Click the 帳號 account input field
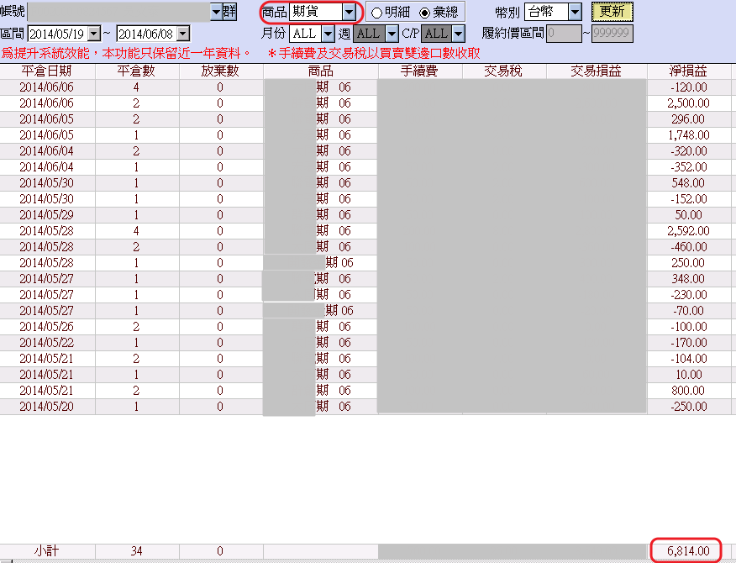736x563 pixels. point(118,13)
